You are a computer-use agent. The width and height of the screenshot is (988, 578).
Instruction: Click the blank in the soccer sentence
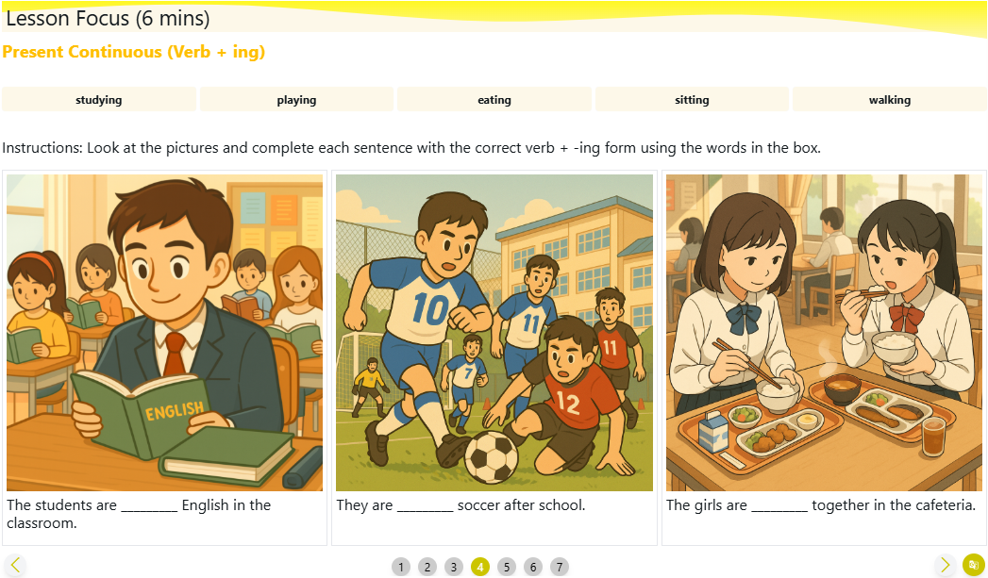click(425, 506)
